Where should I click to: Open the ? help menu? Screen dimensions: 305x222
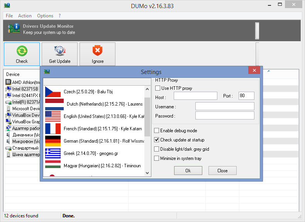tap(59, 16)
